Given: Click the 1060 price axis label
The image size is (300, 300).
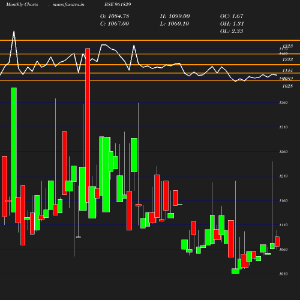Looking at the screenshot, I should coord(283,250).
